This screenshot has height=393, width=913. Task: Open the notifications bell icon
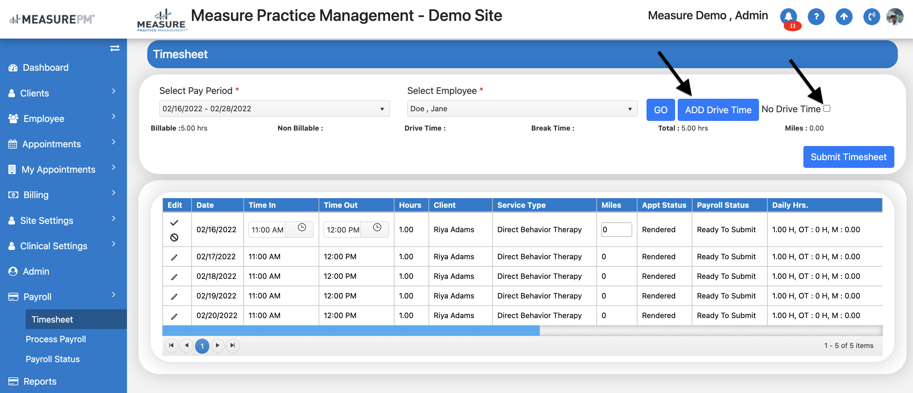(788, 16)
